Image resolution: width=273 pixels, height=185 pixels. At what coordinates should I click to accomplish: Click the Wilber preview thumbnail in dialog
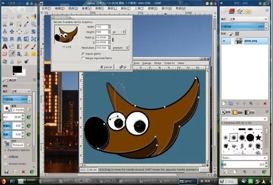pyautogui.click(x=66, y=34)
